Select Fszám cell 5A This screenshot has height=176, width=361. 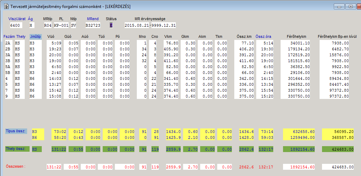(9, 67)
